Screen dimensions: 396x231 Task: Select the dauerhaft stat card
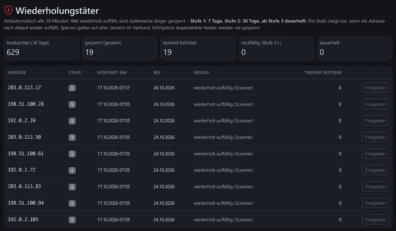[x=354, y=49]
